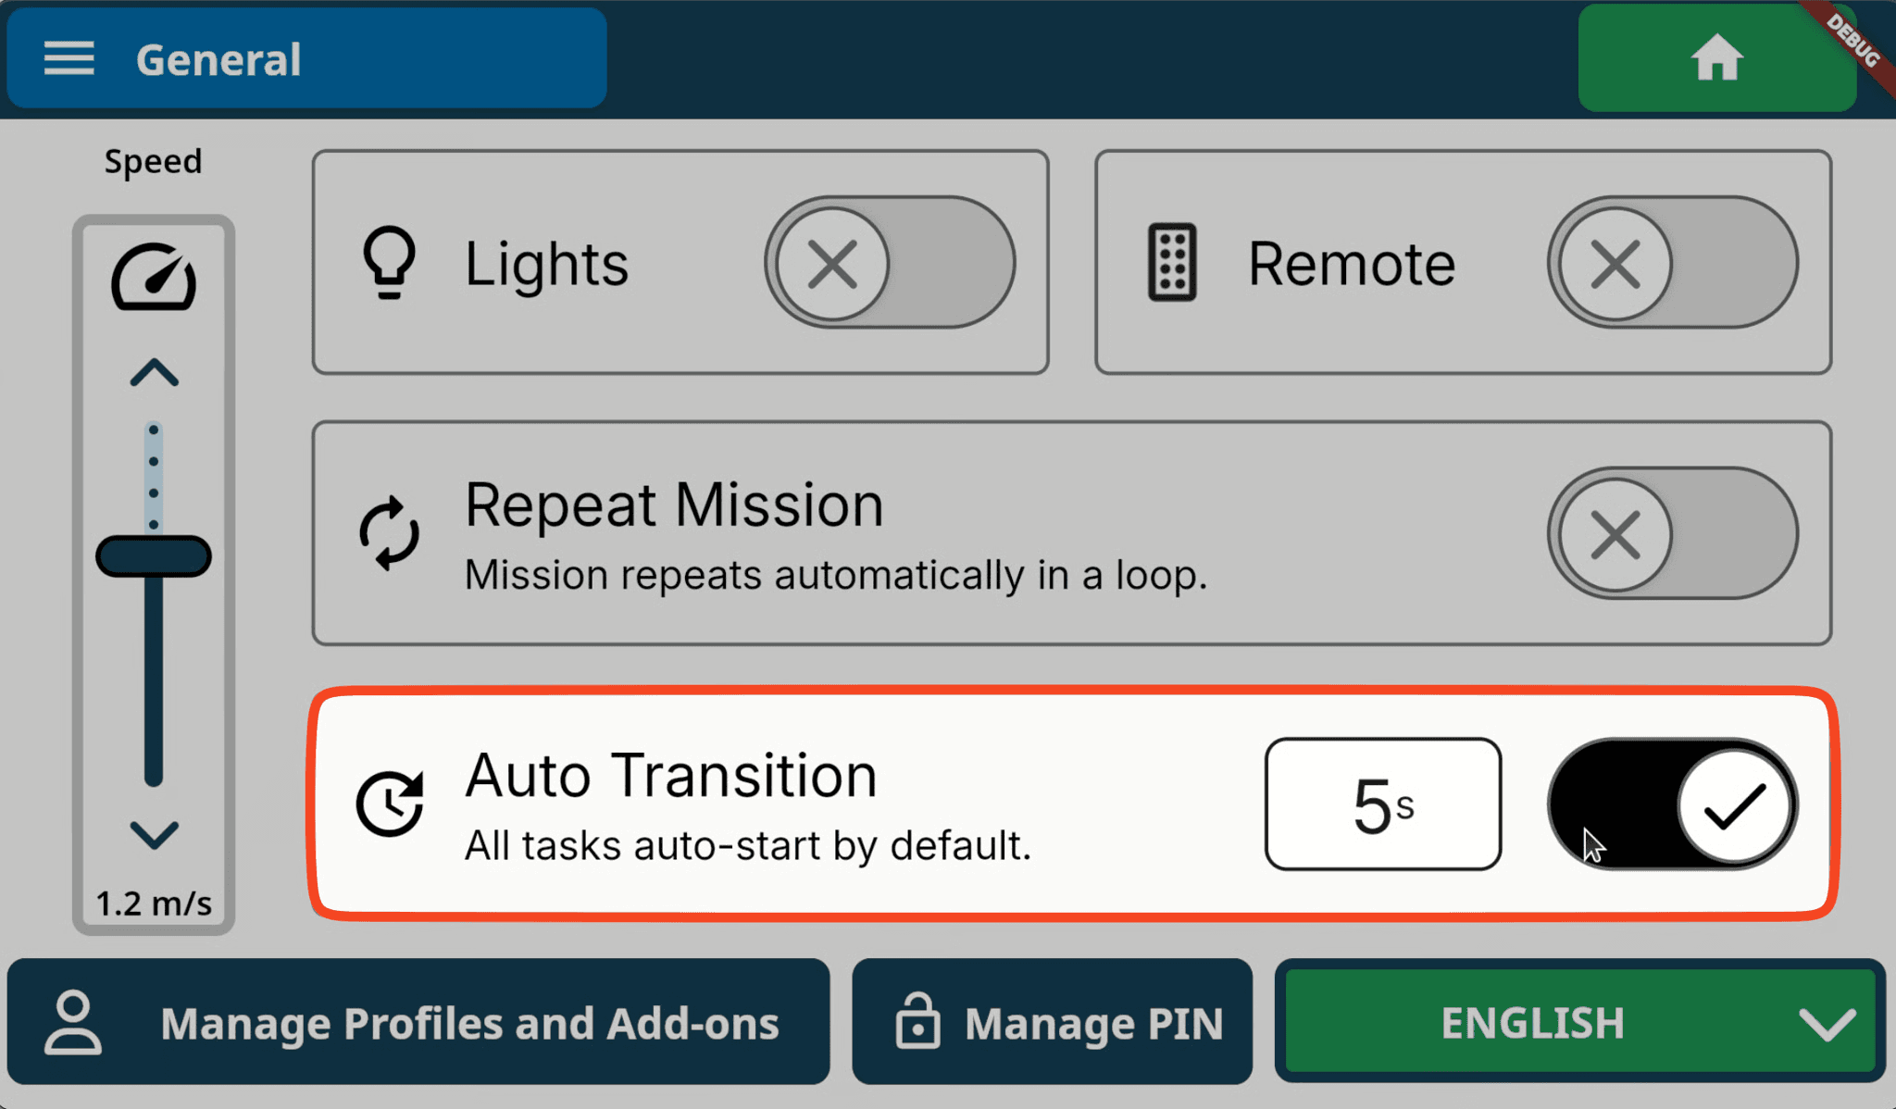
Task: Click the Lights bulb icon
Action: (x=389, y=262)
